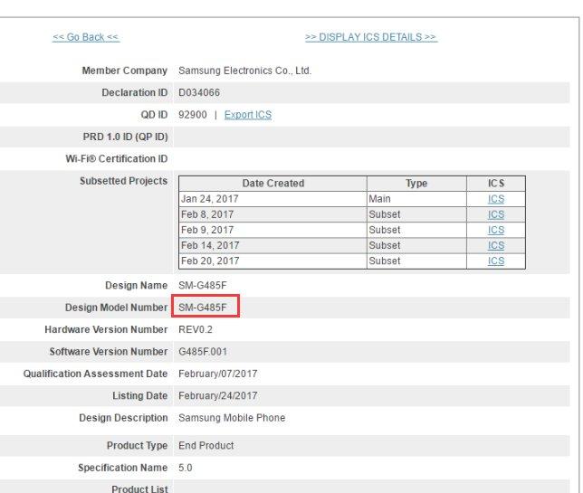Click Specification Name value 5.0
Screen dimensions: 583x493
tap(186, 468)
